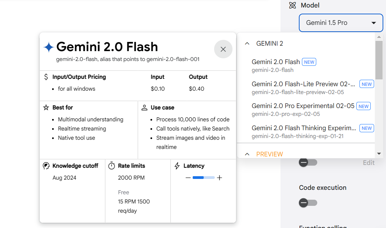Increase latency using the plus control
Image resolution: width=386 pixels, height=228 pixels.
220,178
